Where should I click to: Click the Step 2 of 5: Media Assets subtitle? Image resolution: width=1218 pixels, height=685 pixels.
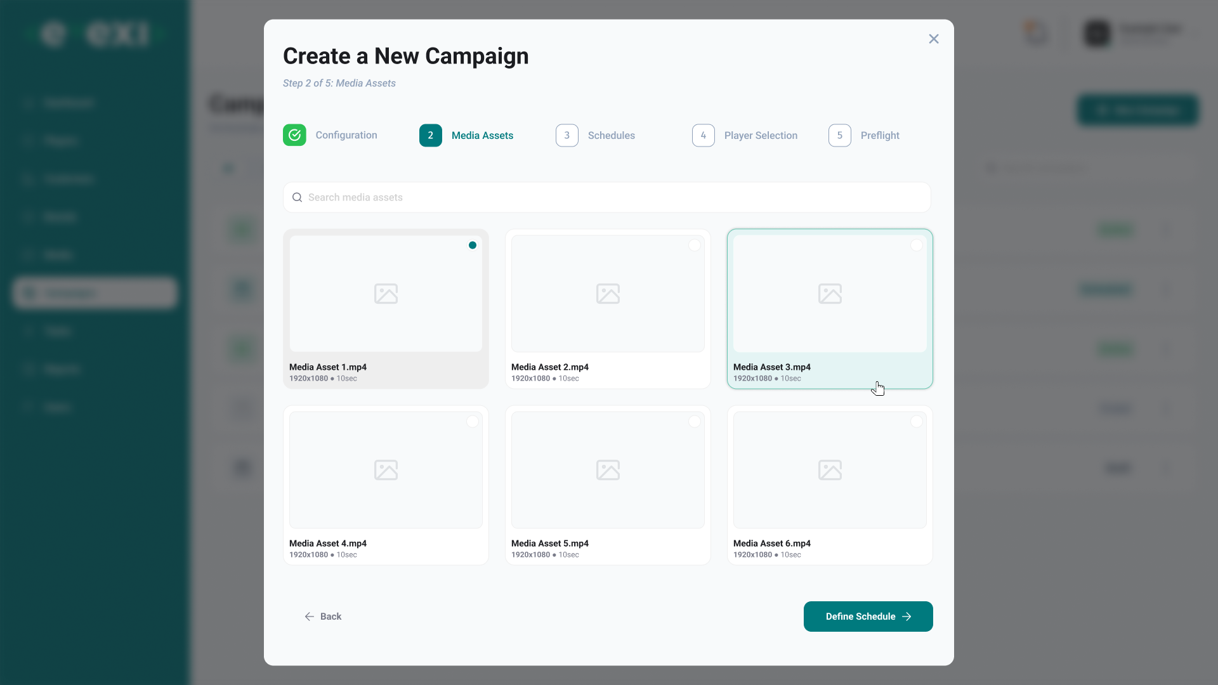(339, 83)
